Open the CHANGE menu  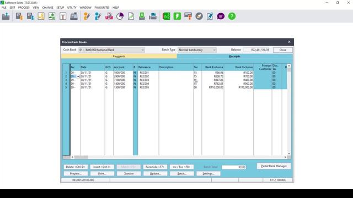[48, 7]
